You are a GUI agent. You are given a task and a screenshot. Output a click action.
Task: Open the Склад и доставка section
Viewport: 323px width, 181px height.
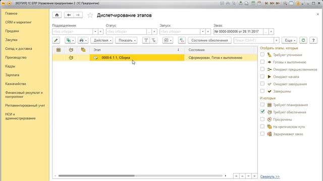click(x=19, y=49)
